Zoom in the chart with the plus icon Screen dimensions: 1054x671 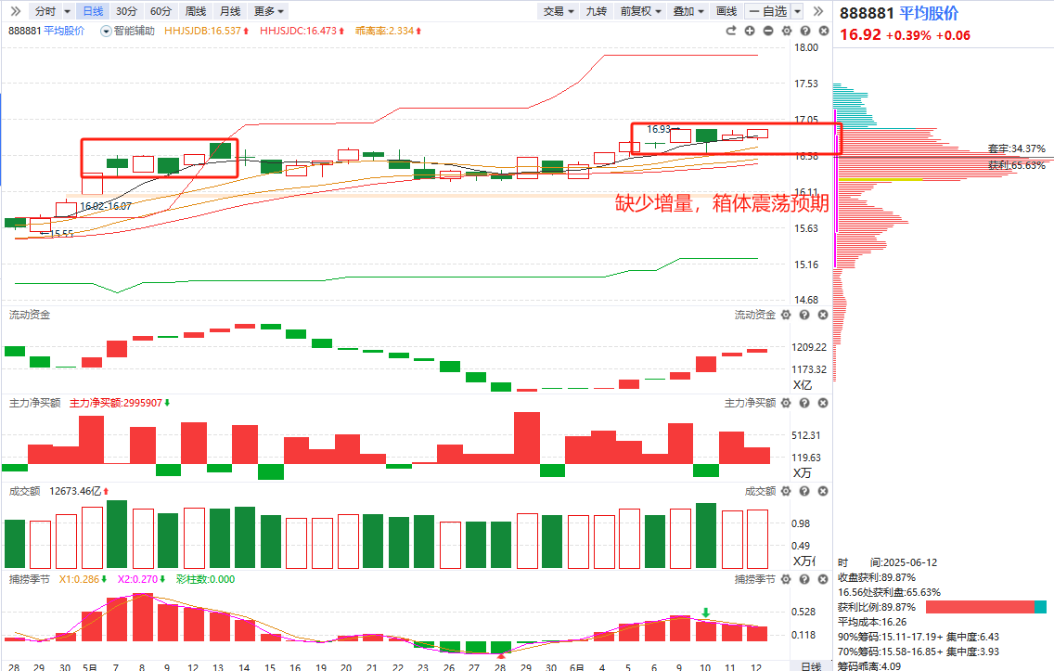(x=750, y=31)
